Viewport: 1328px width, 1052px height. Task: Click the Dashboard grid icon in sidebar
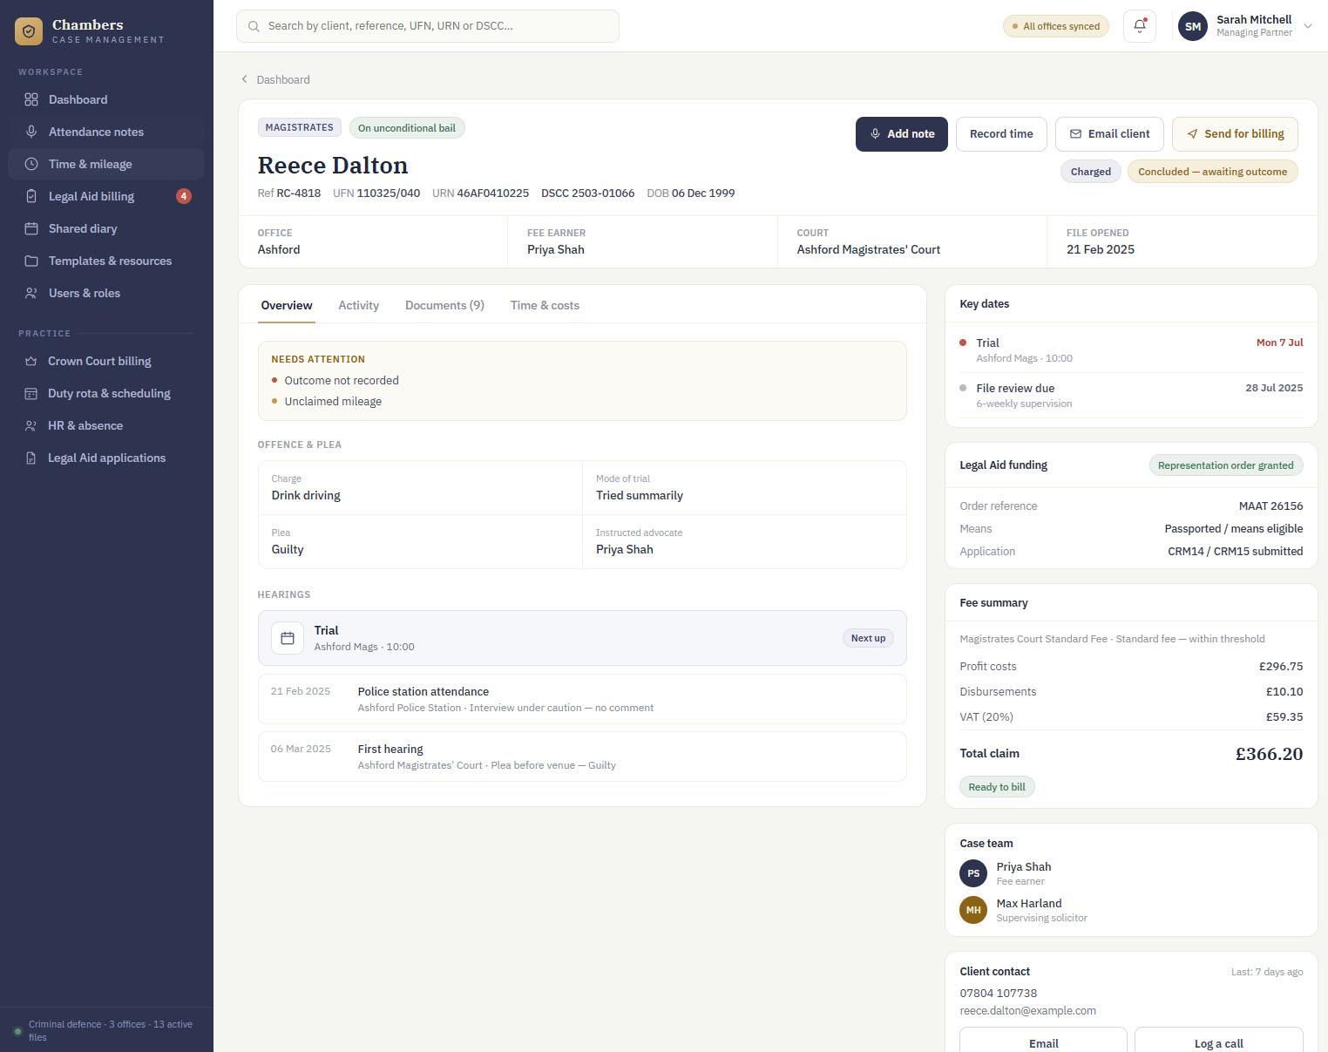pos(31,99)
